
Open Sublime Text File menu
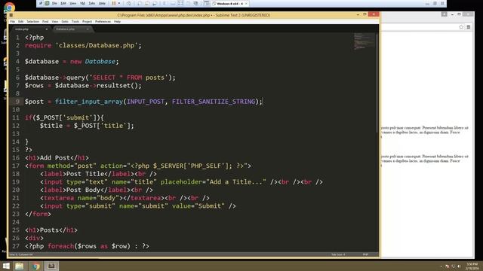point(13,22)
